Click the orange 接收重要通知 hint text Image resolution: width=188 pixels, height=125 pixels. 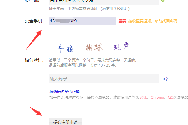[x=140, y=21]
